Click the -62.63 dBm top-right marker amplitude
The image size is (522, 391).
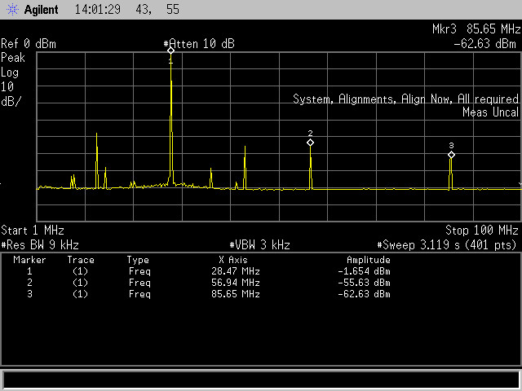pyautogui.click(x=484, y=43)
